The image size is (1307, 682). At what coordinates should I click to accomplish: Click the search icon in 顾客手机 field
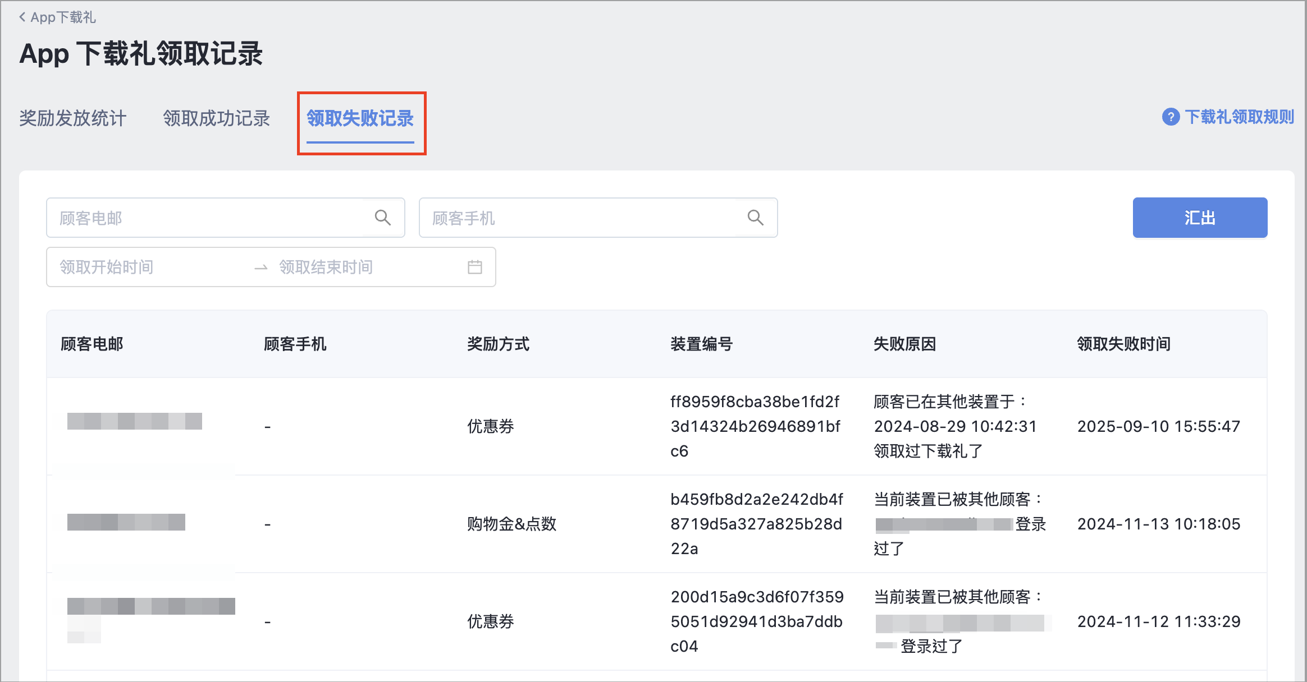tap(756, 218)
